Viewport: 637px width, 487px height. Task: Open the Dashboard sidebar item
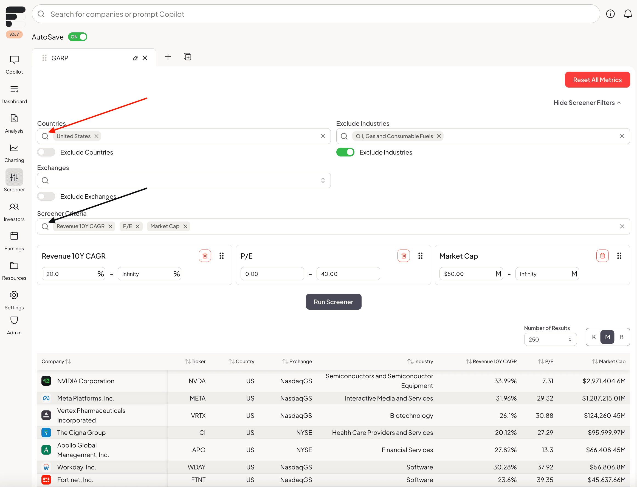pos(14,94)
